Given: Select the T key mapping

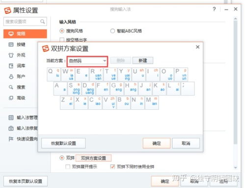Looking at the screenshot, I should [110, 75].
